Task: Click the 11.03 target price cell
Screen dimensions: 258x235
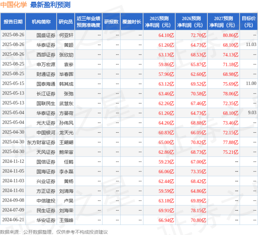Action: pos(251,44)
